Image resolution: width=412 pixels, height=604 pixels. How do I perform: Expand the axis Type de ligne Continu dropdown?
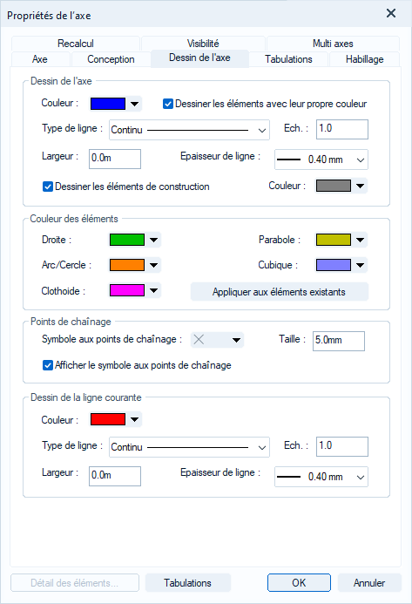click(189, 130)
